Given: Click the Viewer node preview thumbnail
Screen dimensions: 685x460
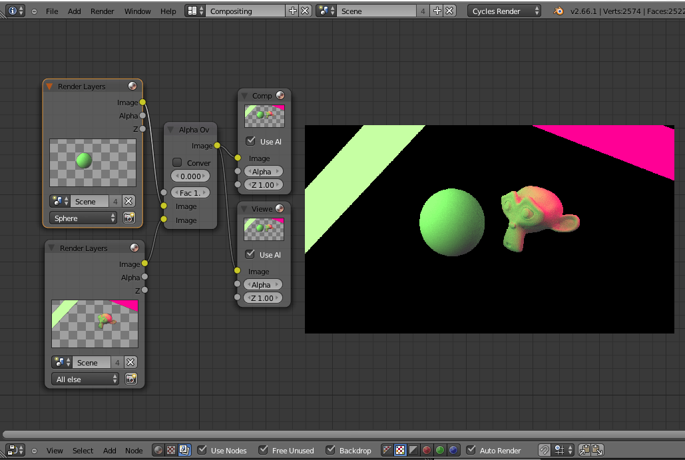Looking at the screenshot, I should pos(264,228).
